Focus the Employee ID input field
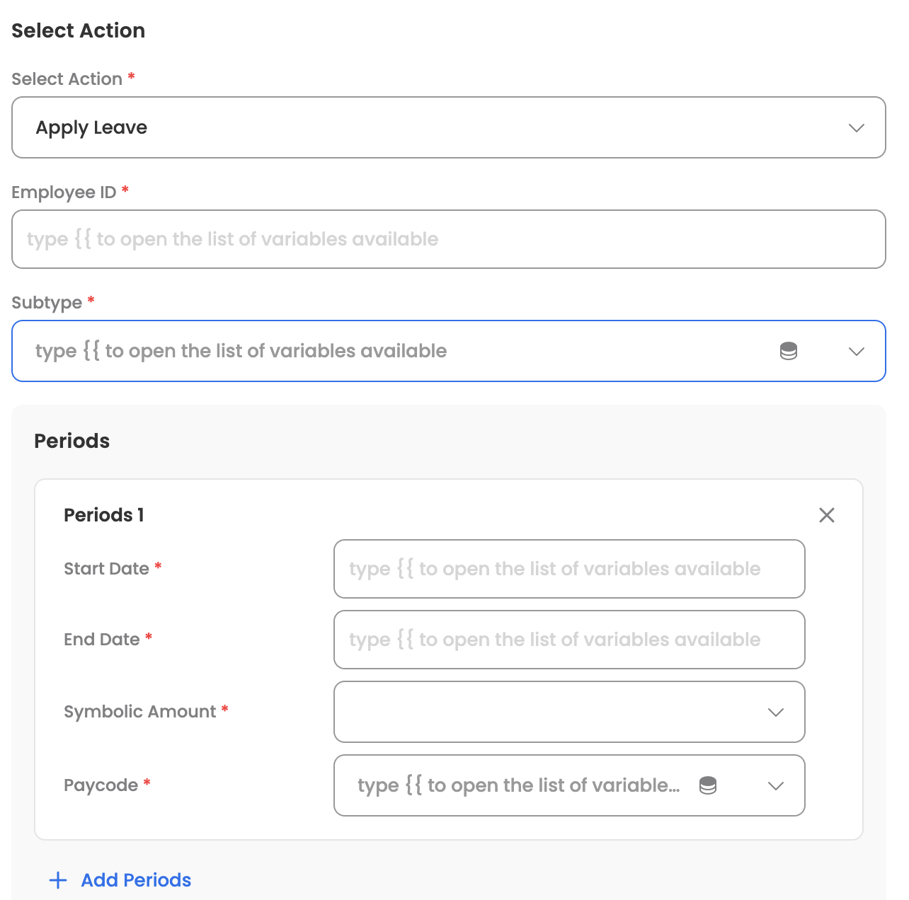This screenshot has height=900, width=909. point(449,239)
